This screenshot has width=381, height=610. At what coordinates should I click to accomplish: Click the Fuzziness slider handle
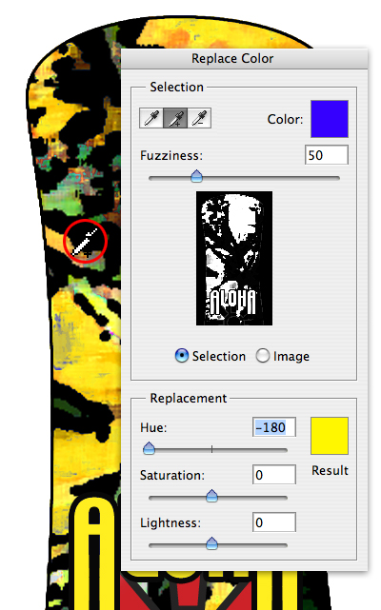[x=197, y=176]
